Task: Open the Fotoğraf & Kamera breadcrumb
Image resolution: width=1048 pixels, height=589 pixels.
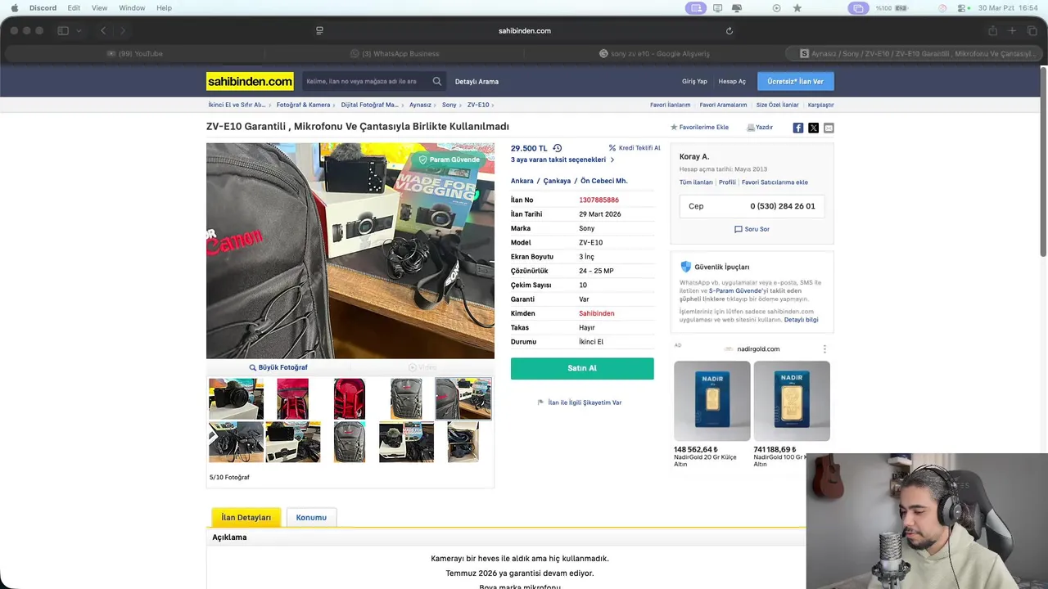Action: click(303, 105)
